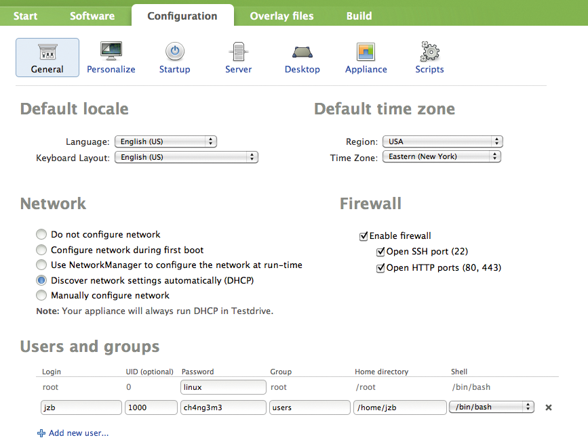This screenshot has width=588, height=442.
Task: Click the root login name text
Action: (50, 387)
